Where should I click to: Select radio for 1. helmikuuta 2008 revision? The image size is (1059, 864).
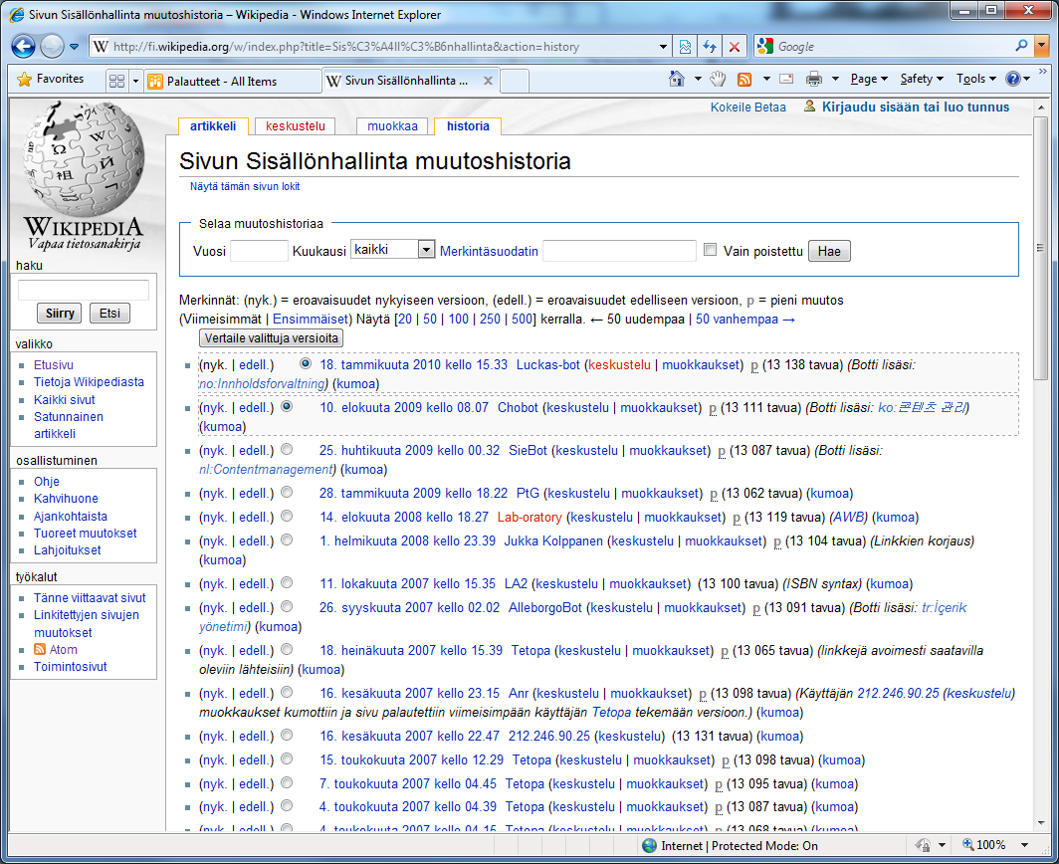click(x=287, y=540)
